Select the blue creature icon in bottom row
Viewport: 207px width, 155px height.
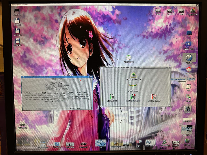(x=101, y=143)
